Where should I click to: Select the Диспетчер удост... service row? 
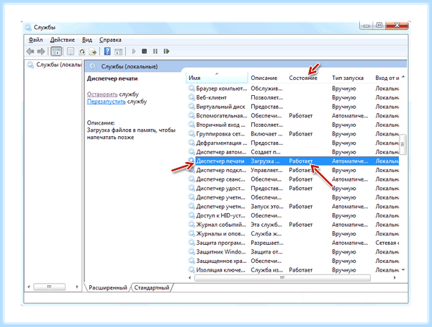pyautogui.click(x=294, y=188)
